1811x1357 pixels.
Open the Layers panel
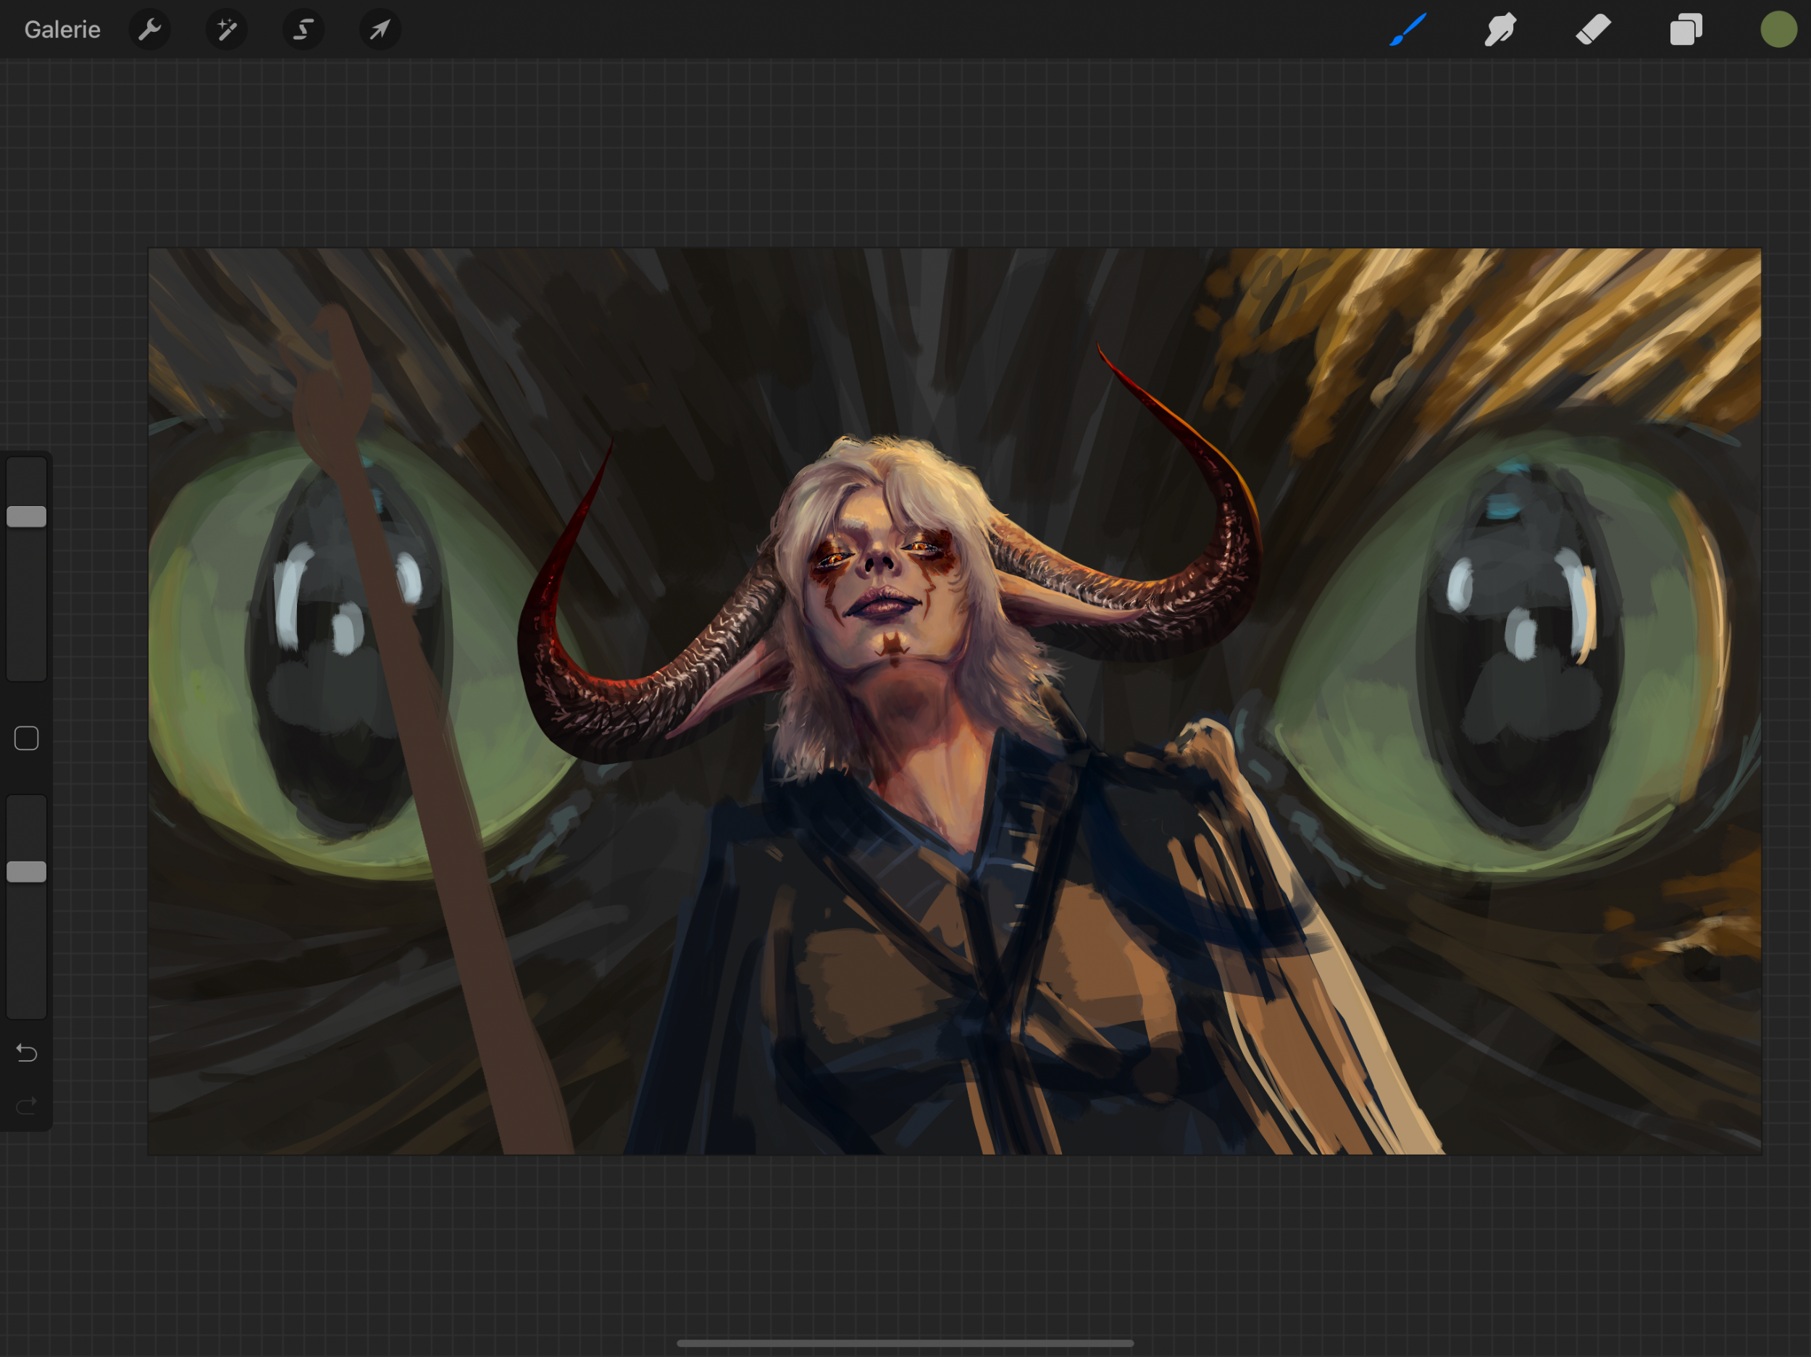tap(1686, 30)
